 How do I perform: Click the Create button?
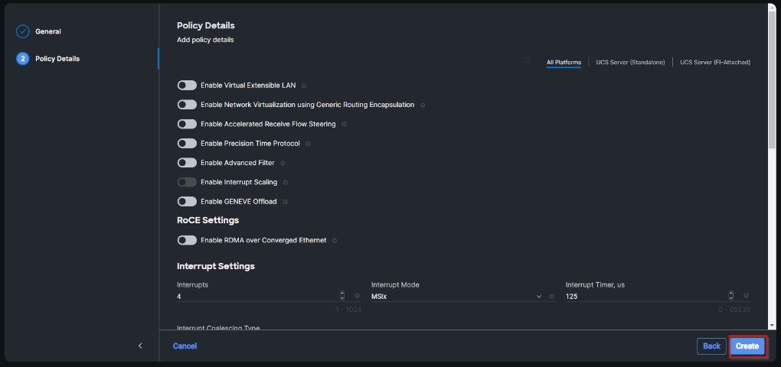747,346
